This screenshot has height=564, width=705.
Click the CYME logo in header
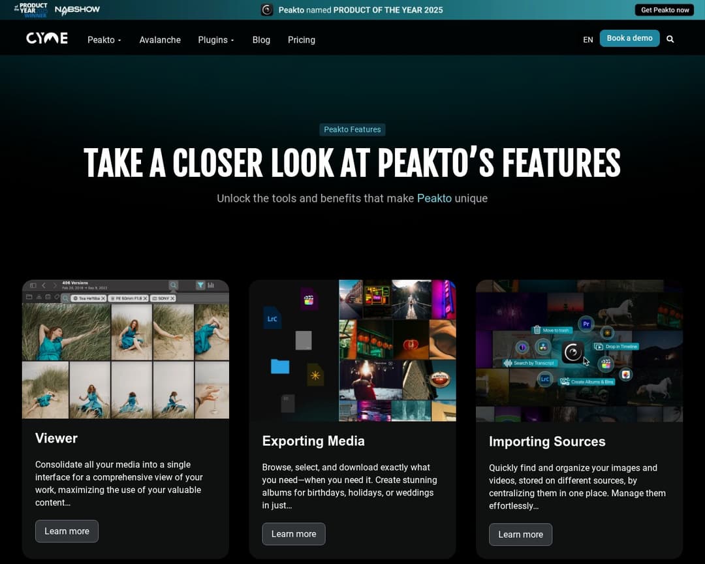47,39
